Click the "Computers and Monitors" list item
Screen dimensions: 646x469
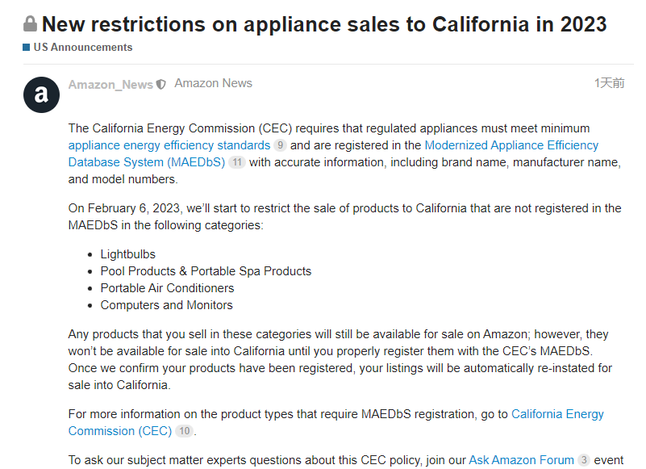(x=166, y=305)
